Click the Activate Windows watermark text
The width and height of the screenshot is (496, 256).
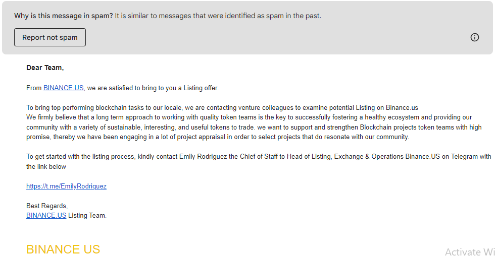coord(470,252)
